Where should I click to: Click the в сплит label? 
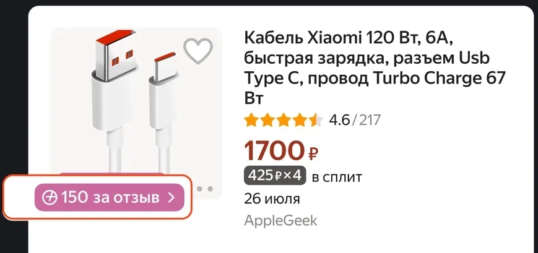click(x=337, y=178)
